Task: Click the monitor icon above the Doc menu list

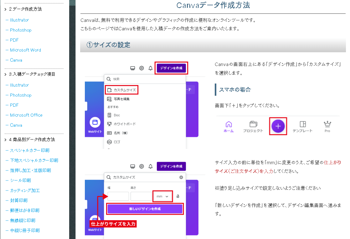Action: pyautogui.click(x=133, y=68)
